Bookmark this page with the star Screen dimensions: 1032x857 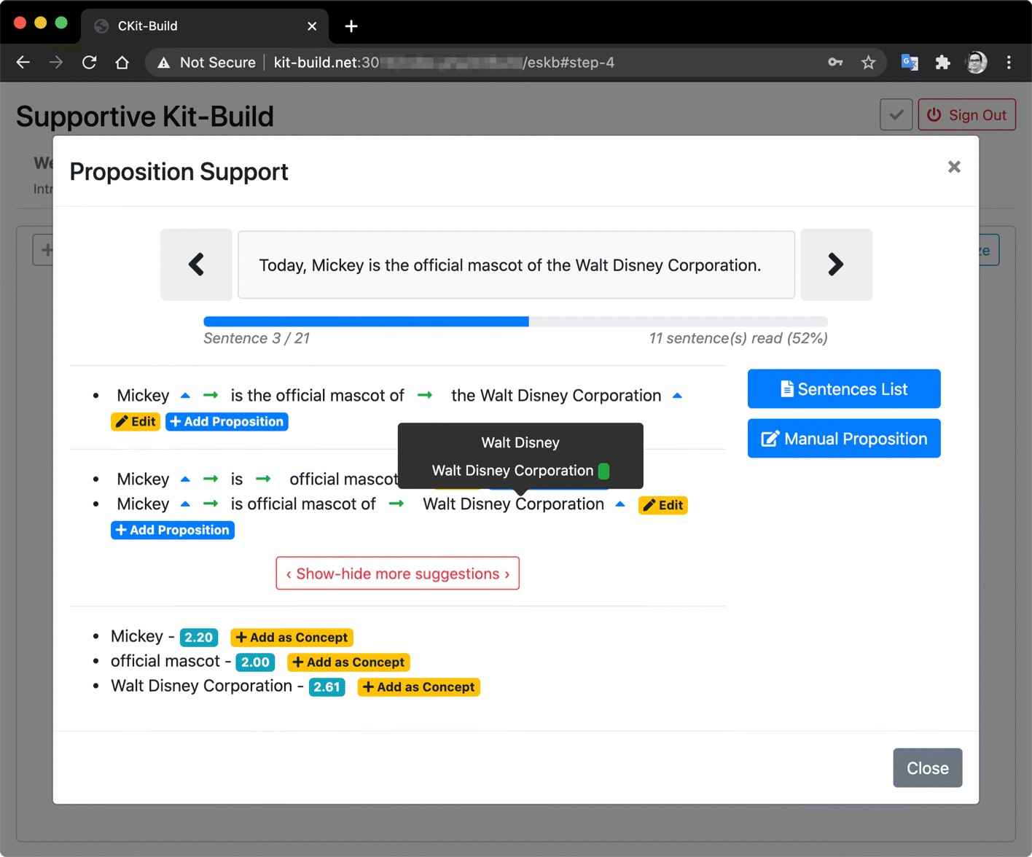point(868,63)
